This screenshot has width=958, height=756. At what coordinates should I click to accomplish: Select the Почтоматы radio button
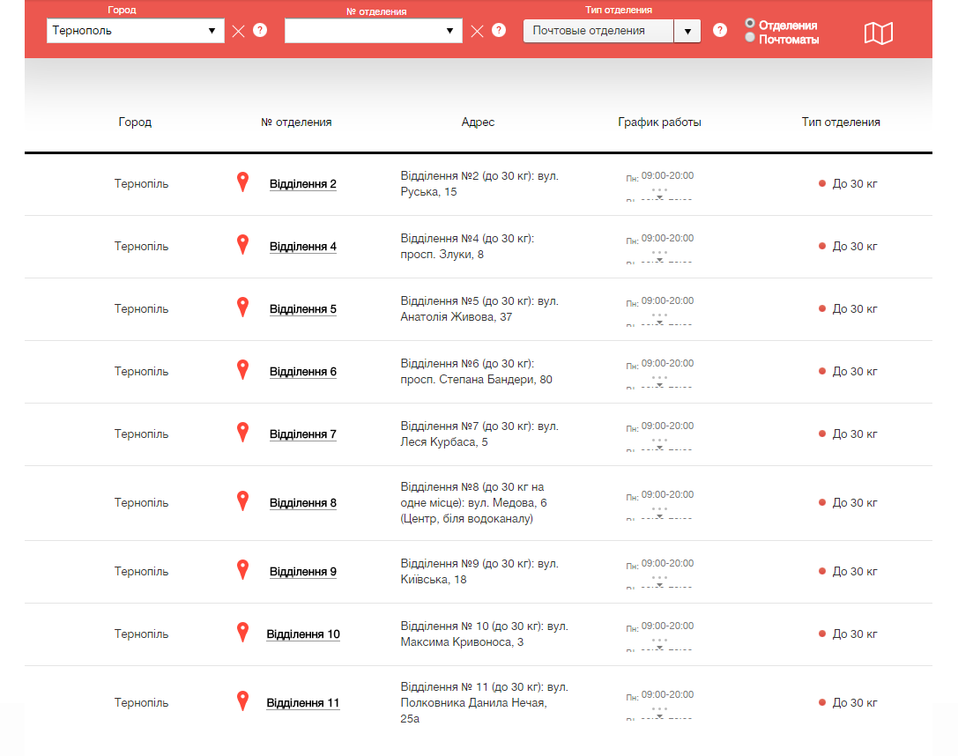tap(750, 38)
